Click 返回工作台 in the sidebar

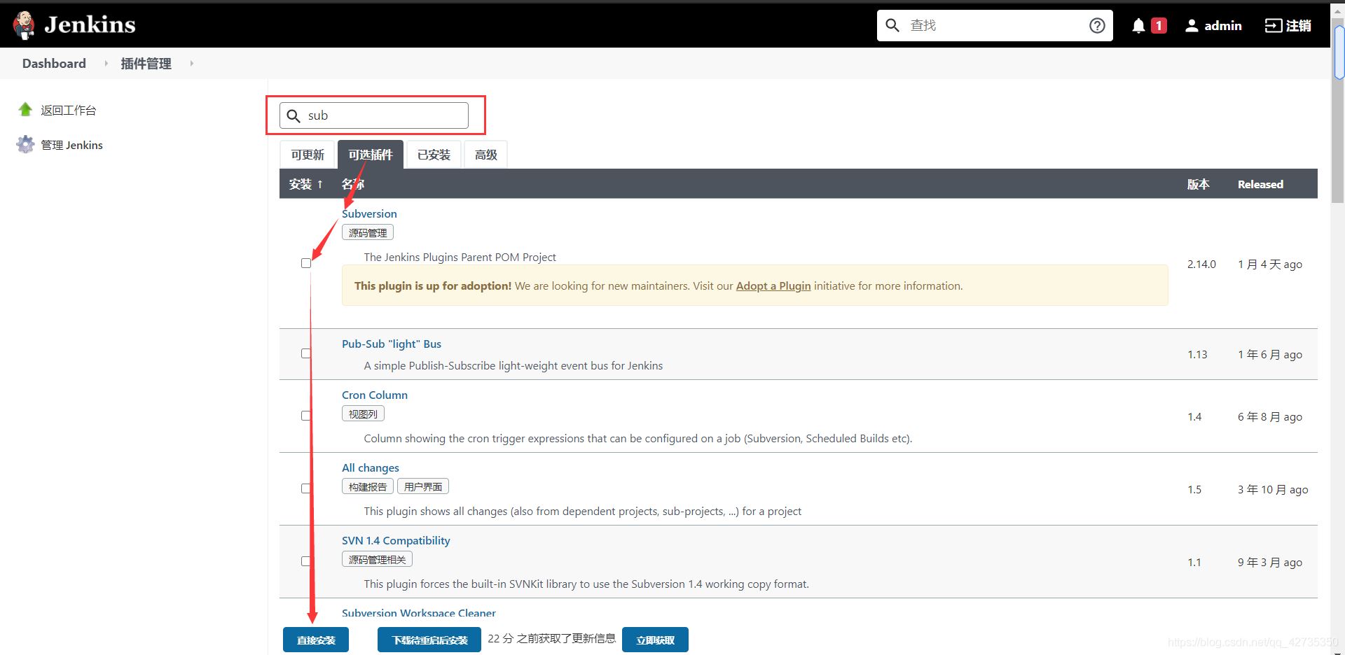(x=69, y=110)
